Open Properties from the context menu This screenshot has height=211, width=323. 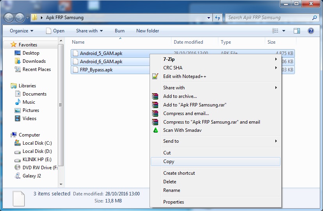[216, 202]
